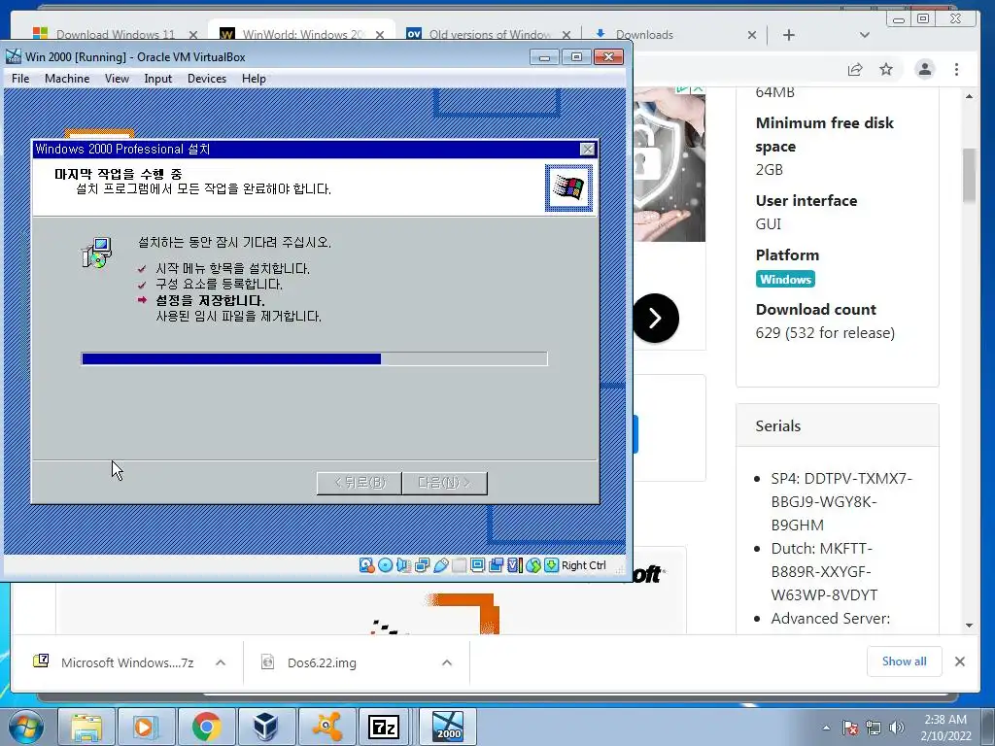
Task: Switch to Chrome on the taskbar
Action: pyautogui.click(x=206, y=727)
